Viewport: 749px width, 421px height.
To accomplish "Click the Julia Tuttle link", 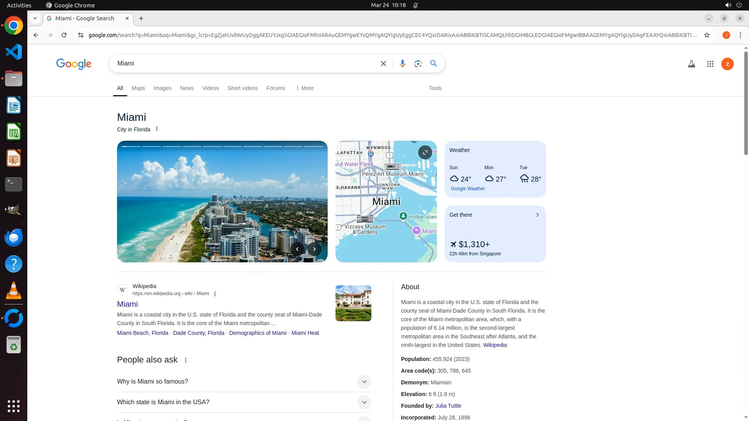I will click(448, 406).
